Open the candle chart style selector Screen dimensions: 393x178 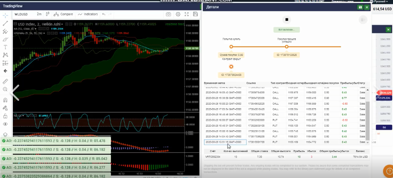(x=47, y=14)
